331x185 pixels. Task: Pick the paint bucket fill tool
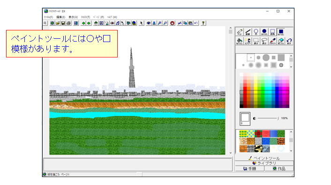(x=240, y=41)
